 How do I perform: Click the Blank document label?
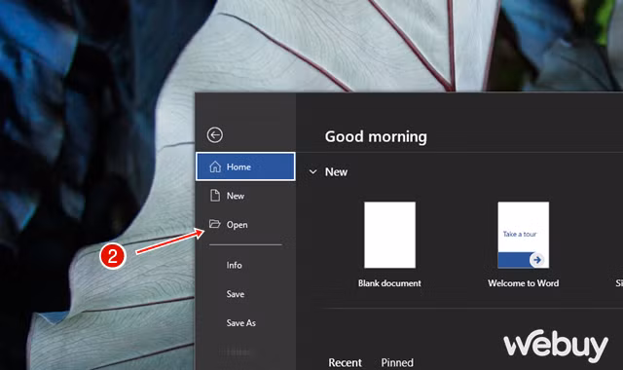coord(389,283)
